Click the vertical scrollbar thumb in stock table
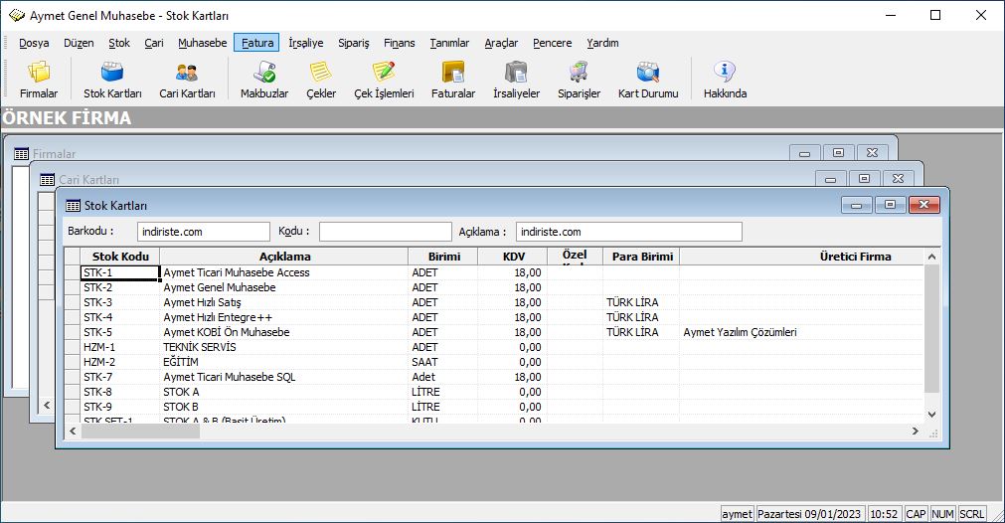1005x523 pixels. (931, 329)
